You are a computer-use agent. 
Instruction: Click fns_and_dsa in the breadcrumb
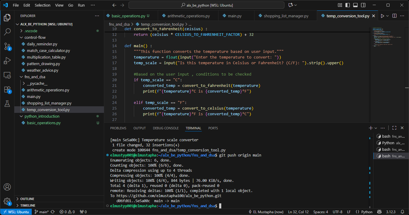coord(119,24)
